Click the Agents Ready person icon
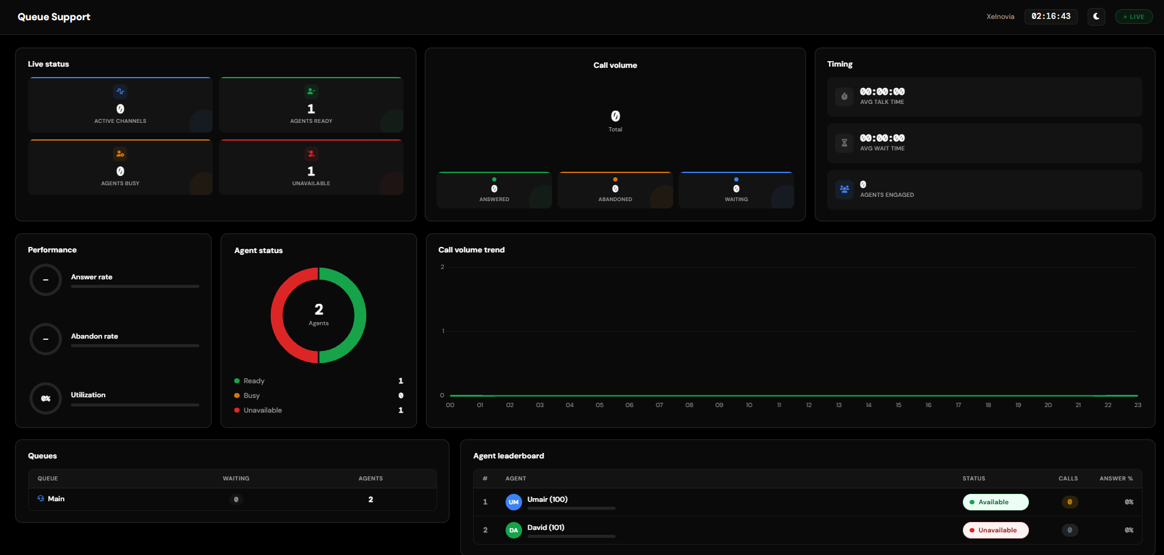 coord(311,92)
